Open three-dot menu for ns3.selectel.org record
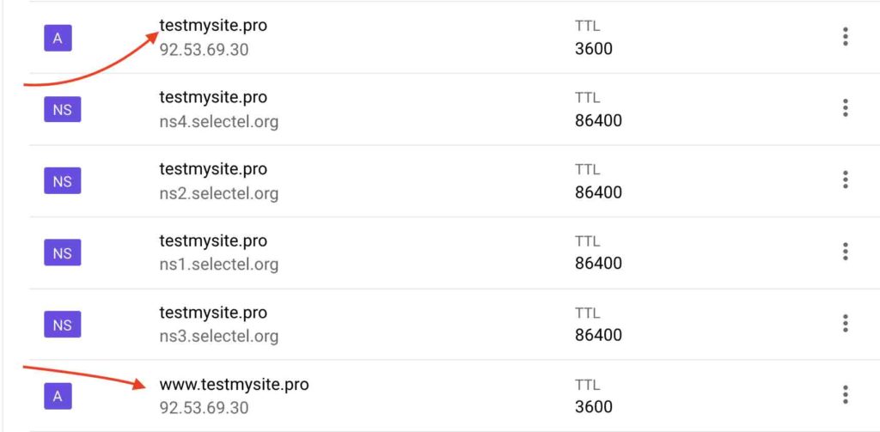The image size is (880, 432). 846,324
